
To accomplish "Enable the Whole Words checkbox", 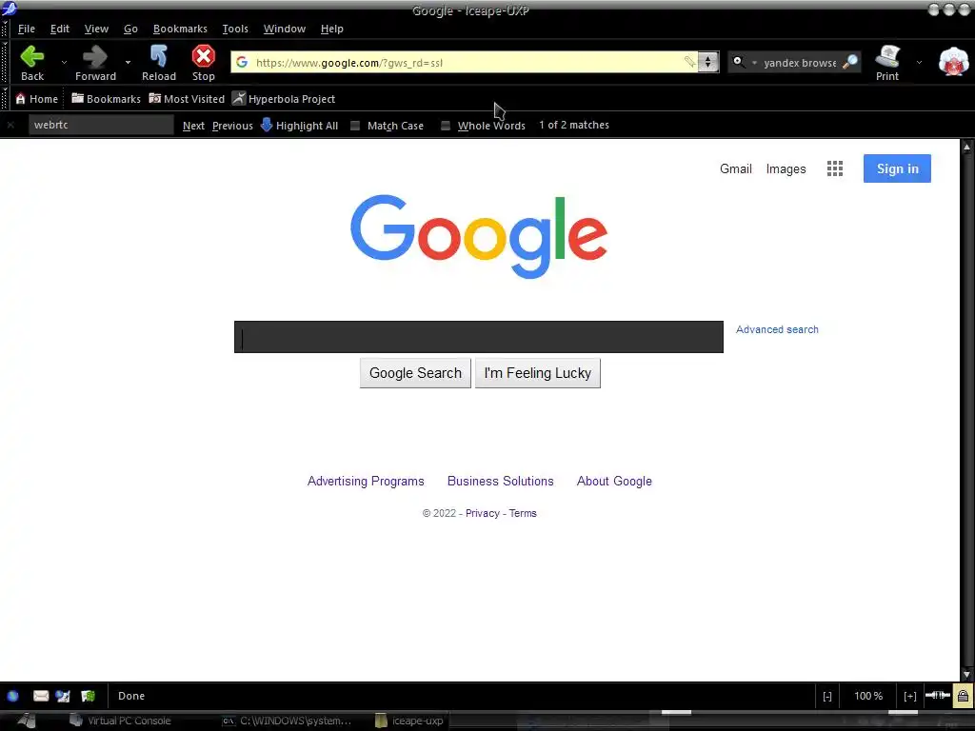I will pyautogui.click(x=446, y=126).
